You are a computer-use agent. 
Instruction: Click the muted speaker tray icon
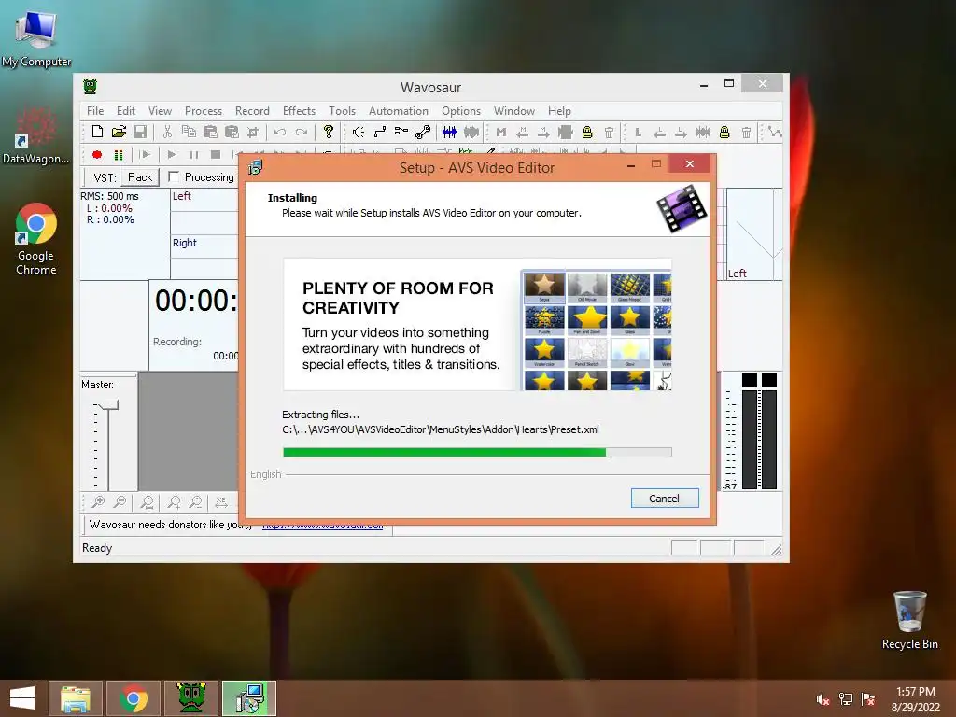(x=822, y=699)
